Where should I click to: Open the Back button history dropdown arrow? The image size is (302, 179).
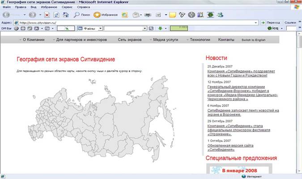(x=25, y=15)
